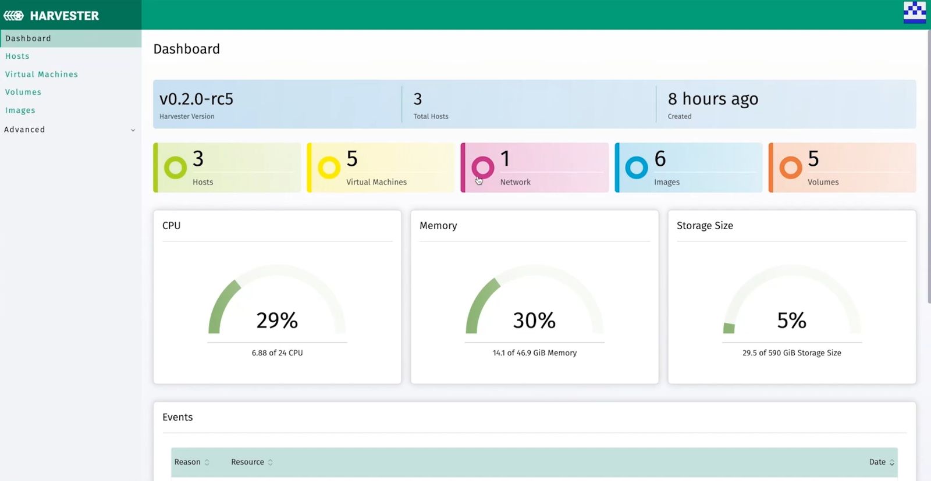Click the blue Images ring icon
Image resolution: width=931 pixels, height=481 pixels.
(636, 168)
